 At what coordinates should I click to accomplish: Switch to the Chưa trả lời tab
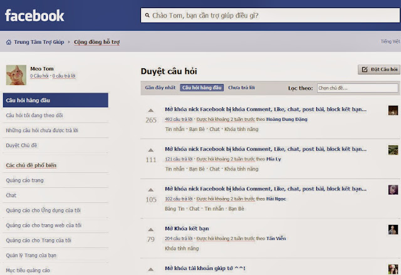241,88
